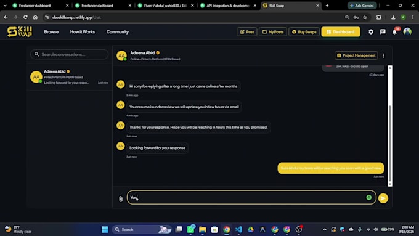
Task: Click the chat scrollbar down arrow
Action: [x=390, y=184]
